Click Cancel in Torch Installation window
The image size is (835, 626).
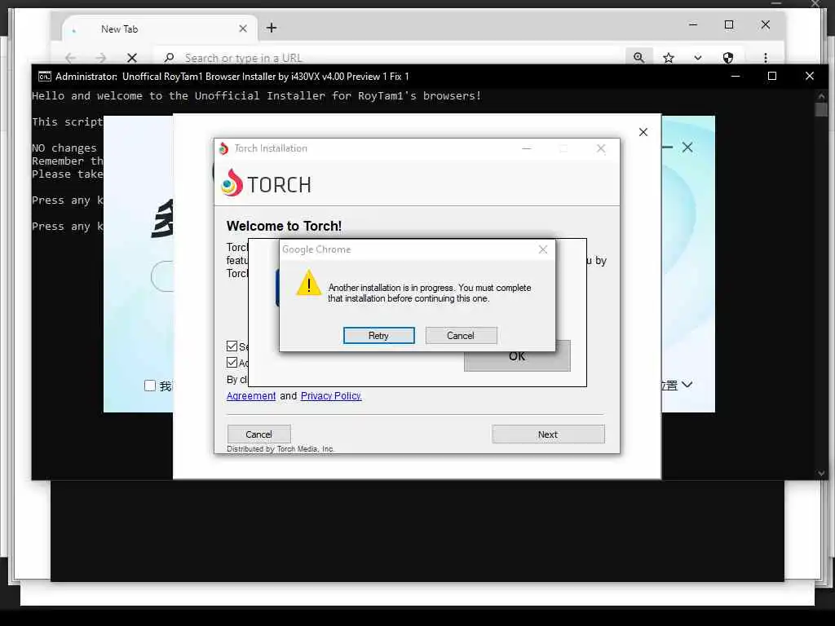point(258,434)
